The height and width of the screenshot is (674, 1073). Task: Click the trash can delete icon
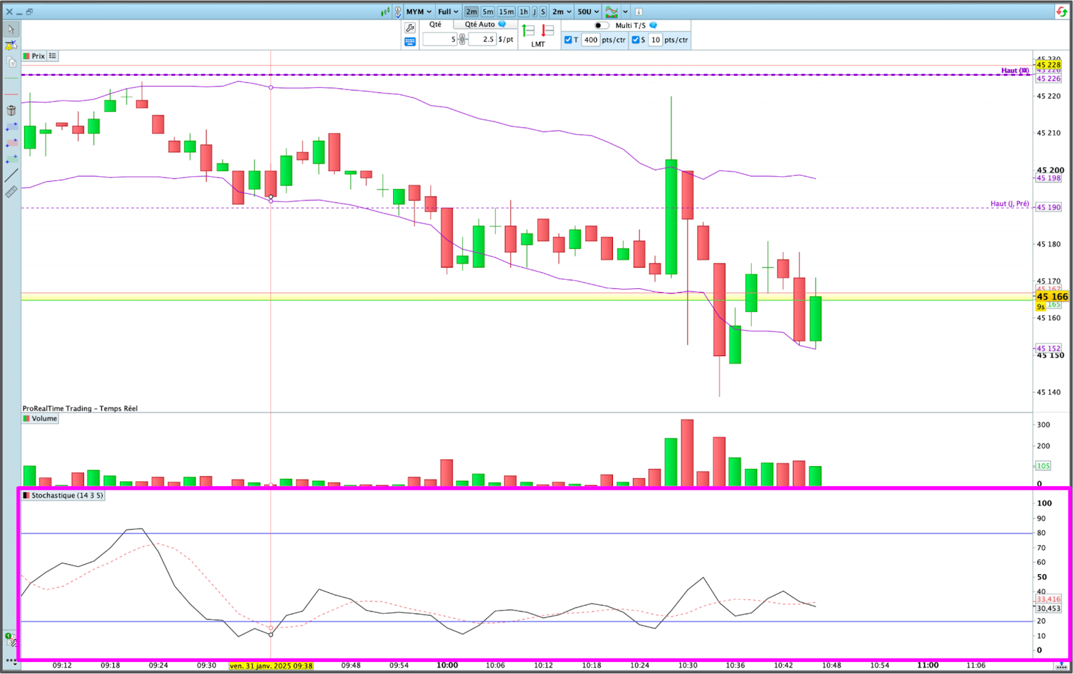(x=11, y=111)
